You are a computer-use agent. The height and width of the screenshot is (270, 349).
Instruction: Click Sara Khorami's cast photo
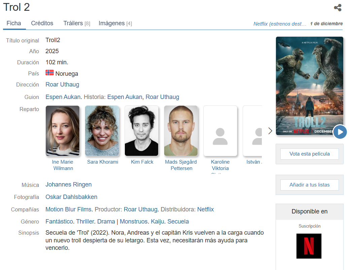coord(102,131)
